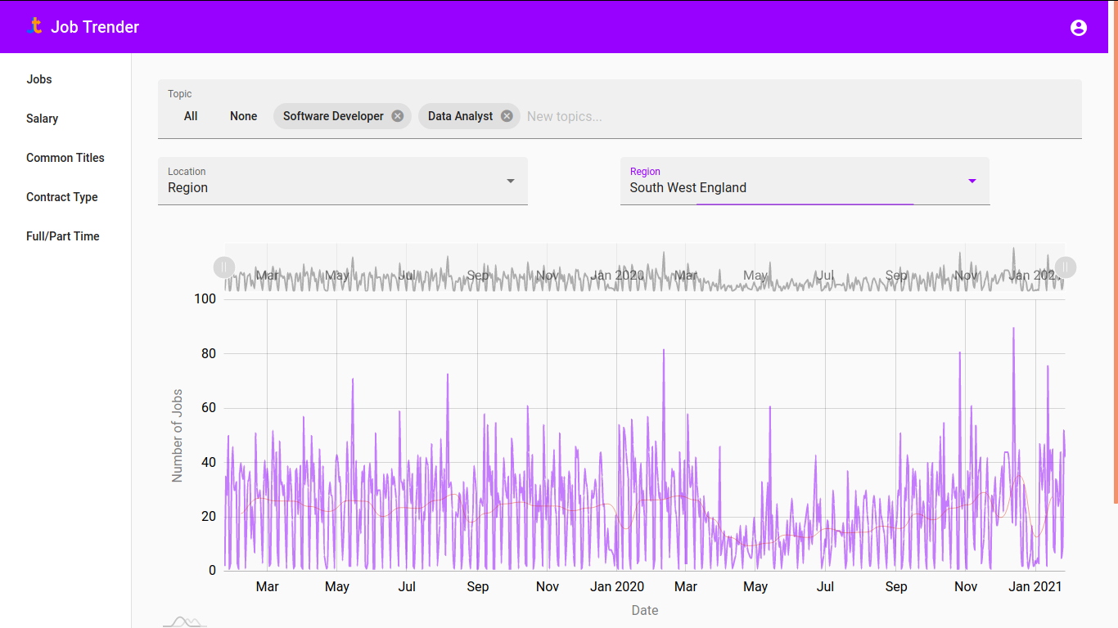Open the Salary section
The image size is (1118, 628).
(x=42, y=119)
